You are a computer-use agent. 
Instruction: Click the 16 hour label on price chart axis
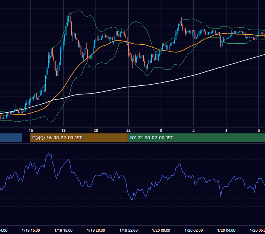coord(31,131)
